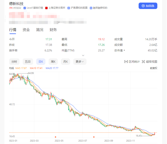Screen dimensions: 167x144
Task: Open the 财务 tab
Action: (x=53, y=30)
